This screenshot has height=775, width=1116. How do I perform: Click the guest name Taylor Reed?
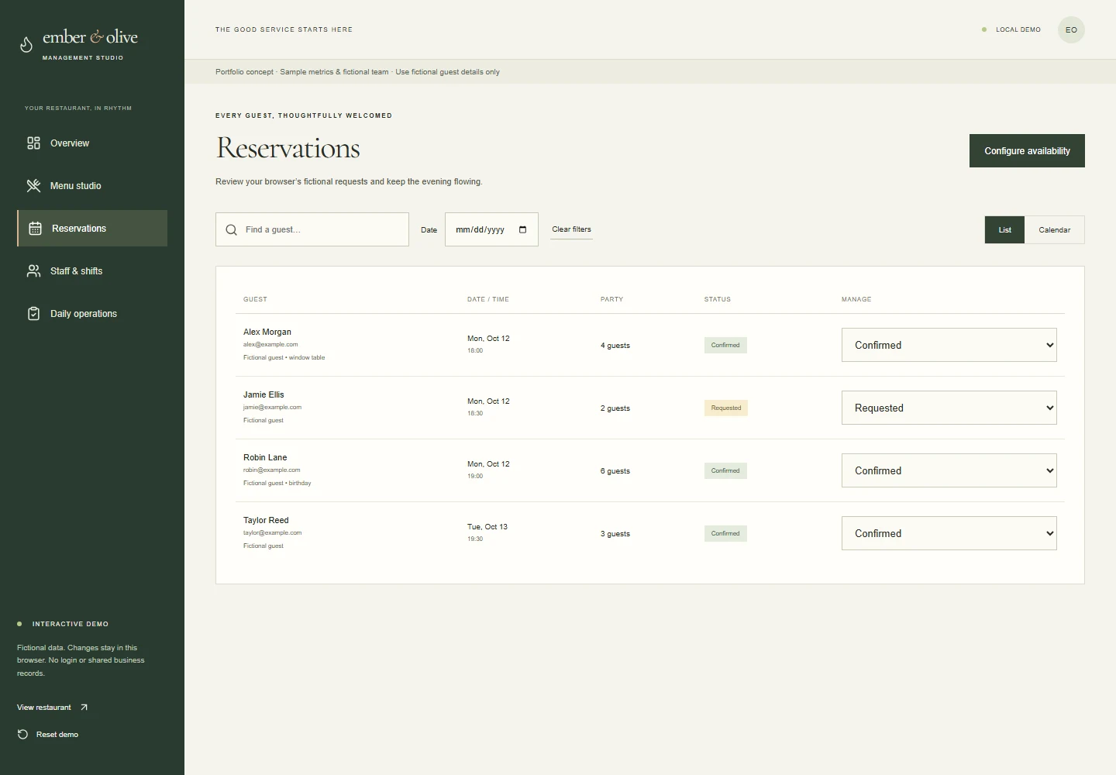[266, 520]
